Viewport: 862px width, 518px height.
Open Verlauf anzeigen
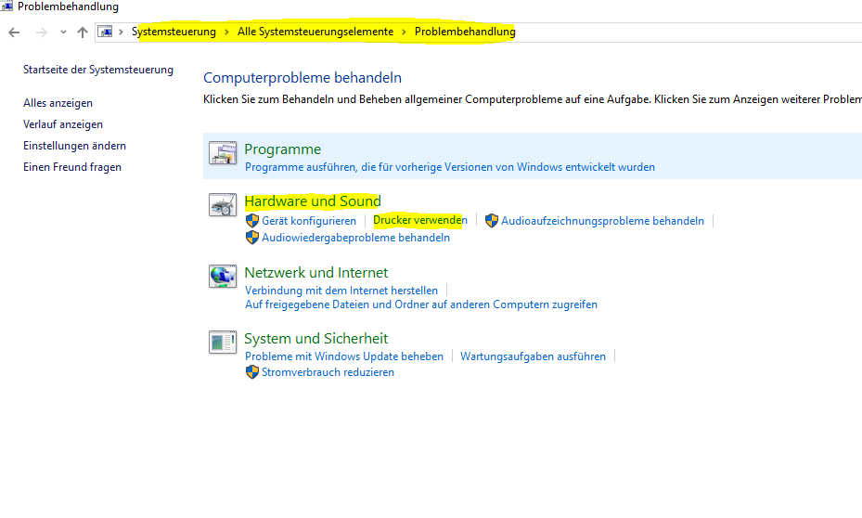63,124
